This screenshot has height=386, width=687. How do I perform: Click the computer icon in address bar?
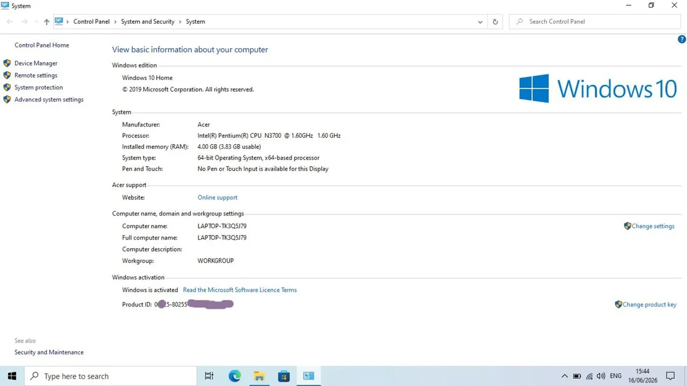pyautogui.click(x=59, y=22)
